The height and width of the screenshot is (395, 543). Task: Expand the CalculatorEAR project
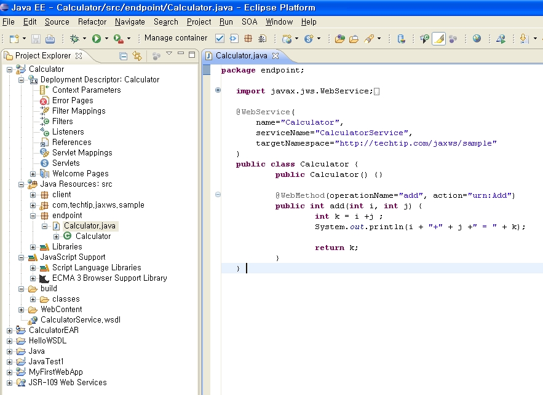[x=9, y=330]
